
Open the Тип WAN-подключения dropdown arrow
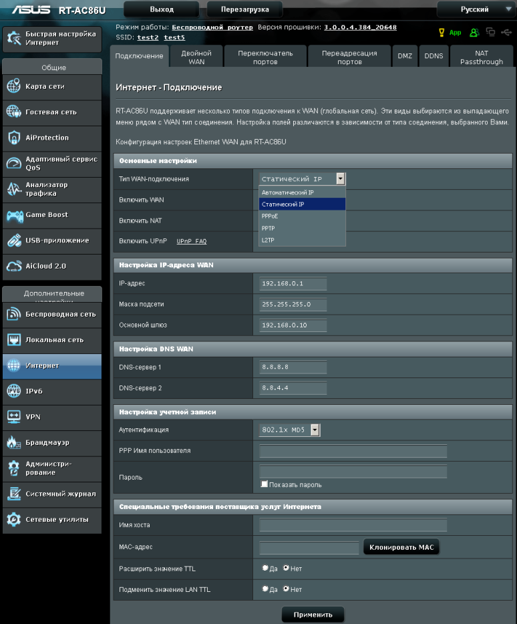coord(340,178)
